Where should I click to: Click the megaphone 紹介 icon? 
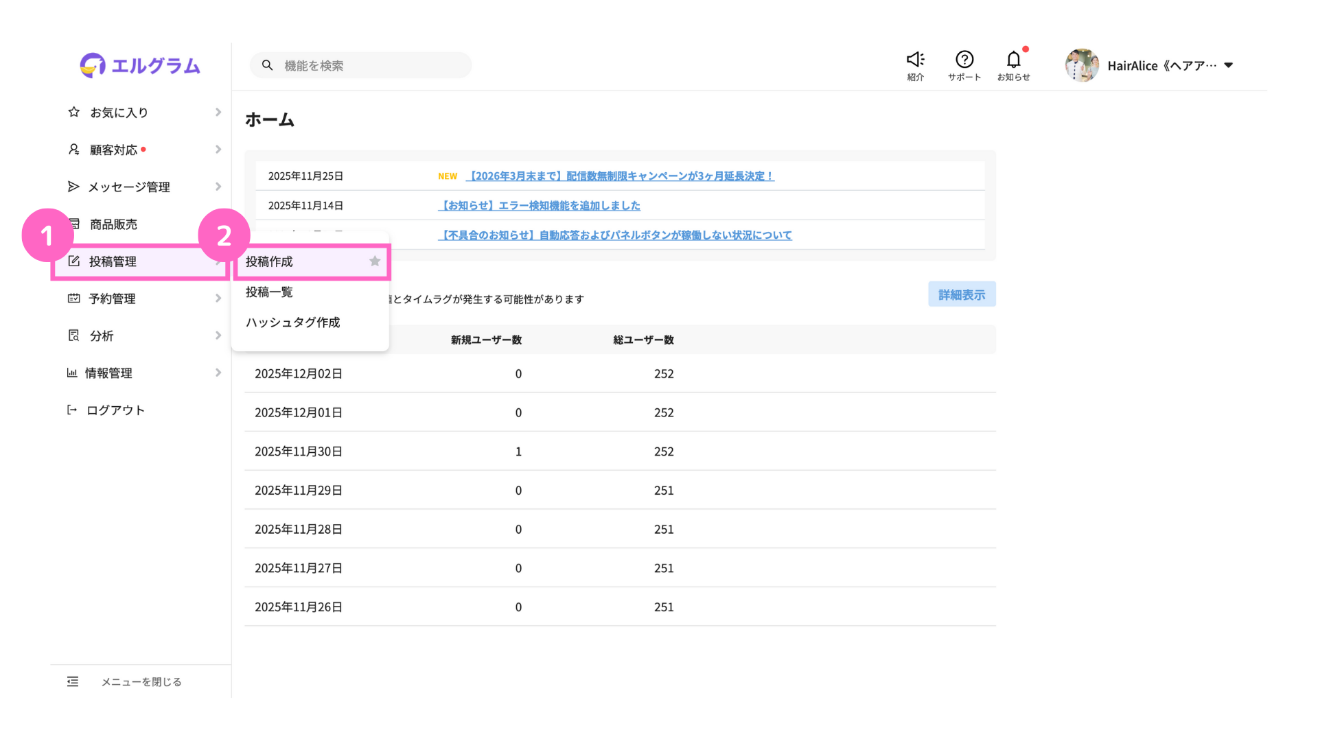(x=915, y=60)
